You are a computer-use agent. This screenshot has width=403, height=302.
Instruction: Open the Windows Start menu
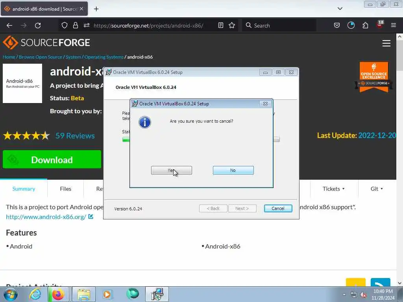click(x=11, y=294)
